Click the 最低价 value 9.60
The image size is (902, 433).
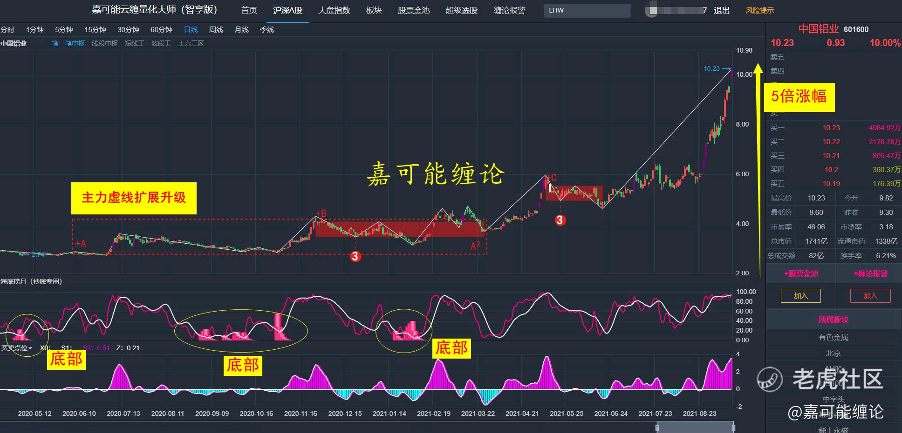click(x=816, y=213)
